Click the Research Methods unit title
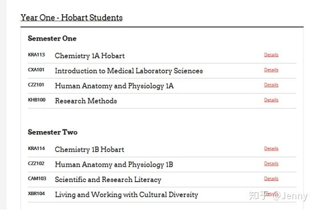The image size is (316, 210). 86,101
